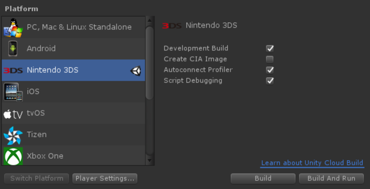The height and width of the screenshot is (189, 370).
Task: Click the Create CIA Image label
Action: 195,59
